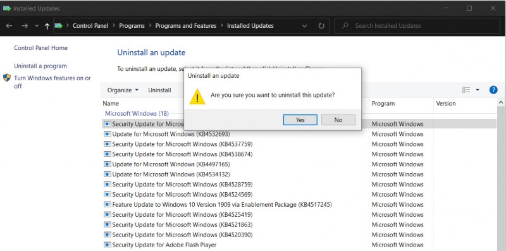Open the Control Panel Home link
Screen dimensions: 506x251
(x=40, y=48)
